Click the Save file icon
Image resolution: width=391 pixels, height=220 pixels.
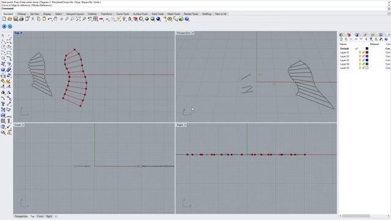pos(15,19)
